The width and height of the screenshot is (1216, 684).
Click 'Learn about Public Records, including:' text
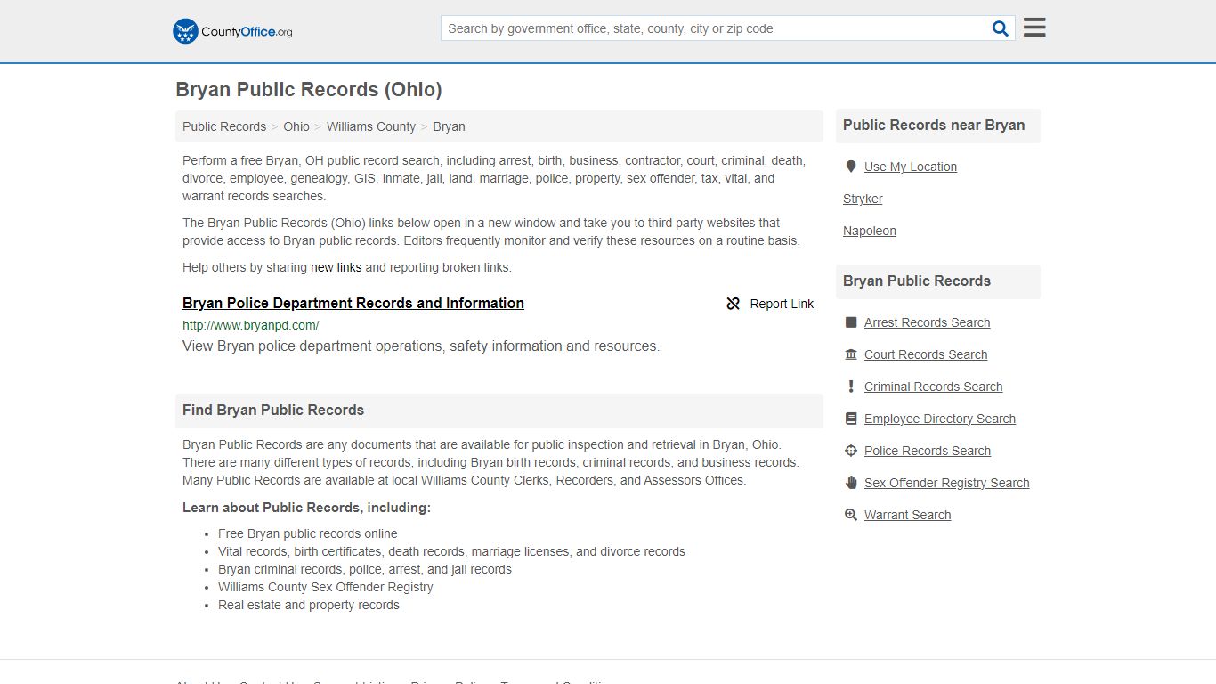pyautogui.click(x=306, y=508)
